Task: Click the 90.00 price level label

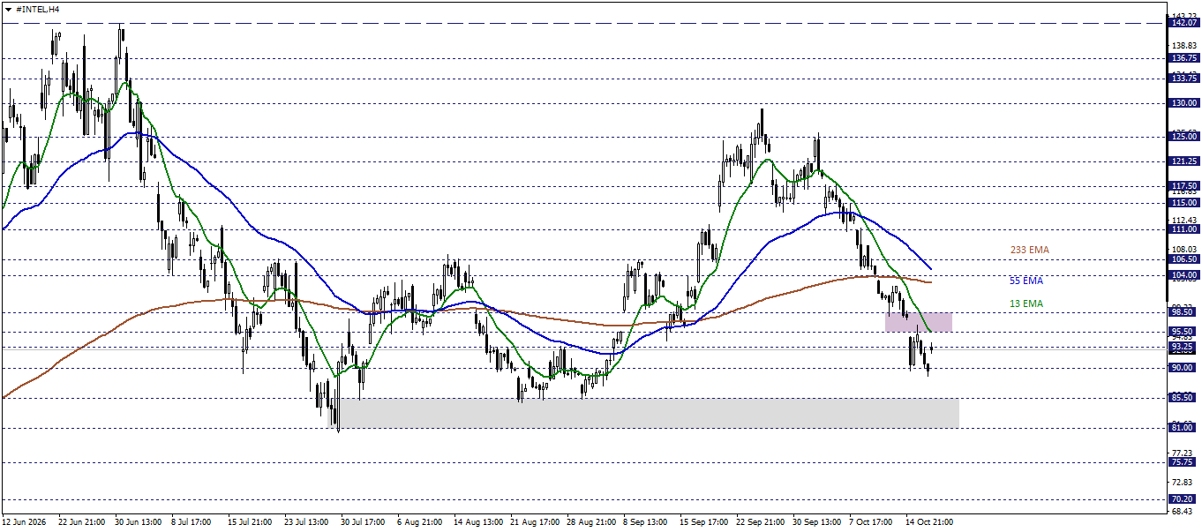Action: coord(1183,368)
